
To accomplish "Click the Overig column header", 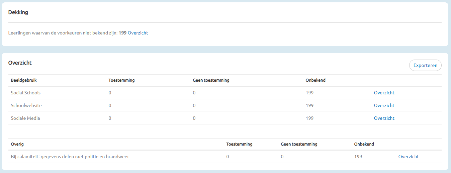I will pos(17,144).
